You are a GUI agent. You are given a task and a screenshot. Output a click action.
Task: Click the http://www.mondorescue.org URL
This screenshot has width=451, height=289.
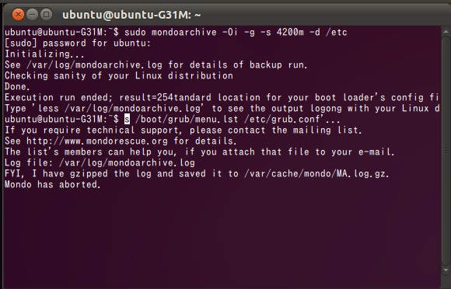tap(97, 141)
